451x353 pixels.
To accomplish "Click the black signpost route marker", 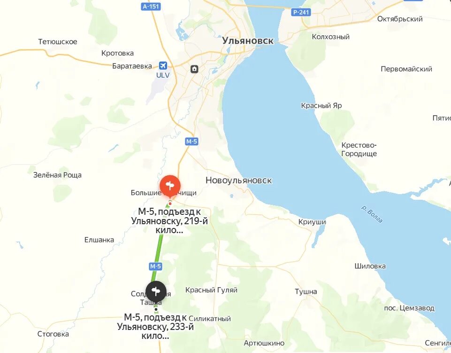I will [x=156, y=291].
